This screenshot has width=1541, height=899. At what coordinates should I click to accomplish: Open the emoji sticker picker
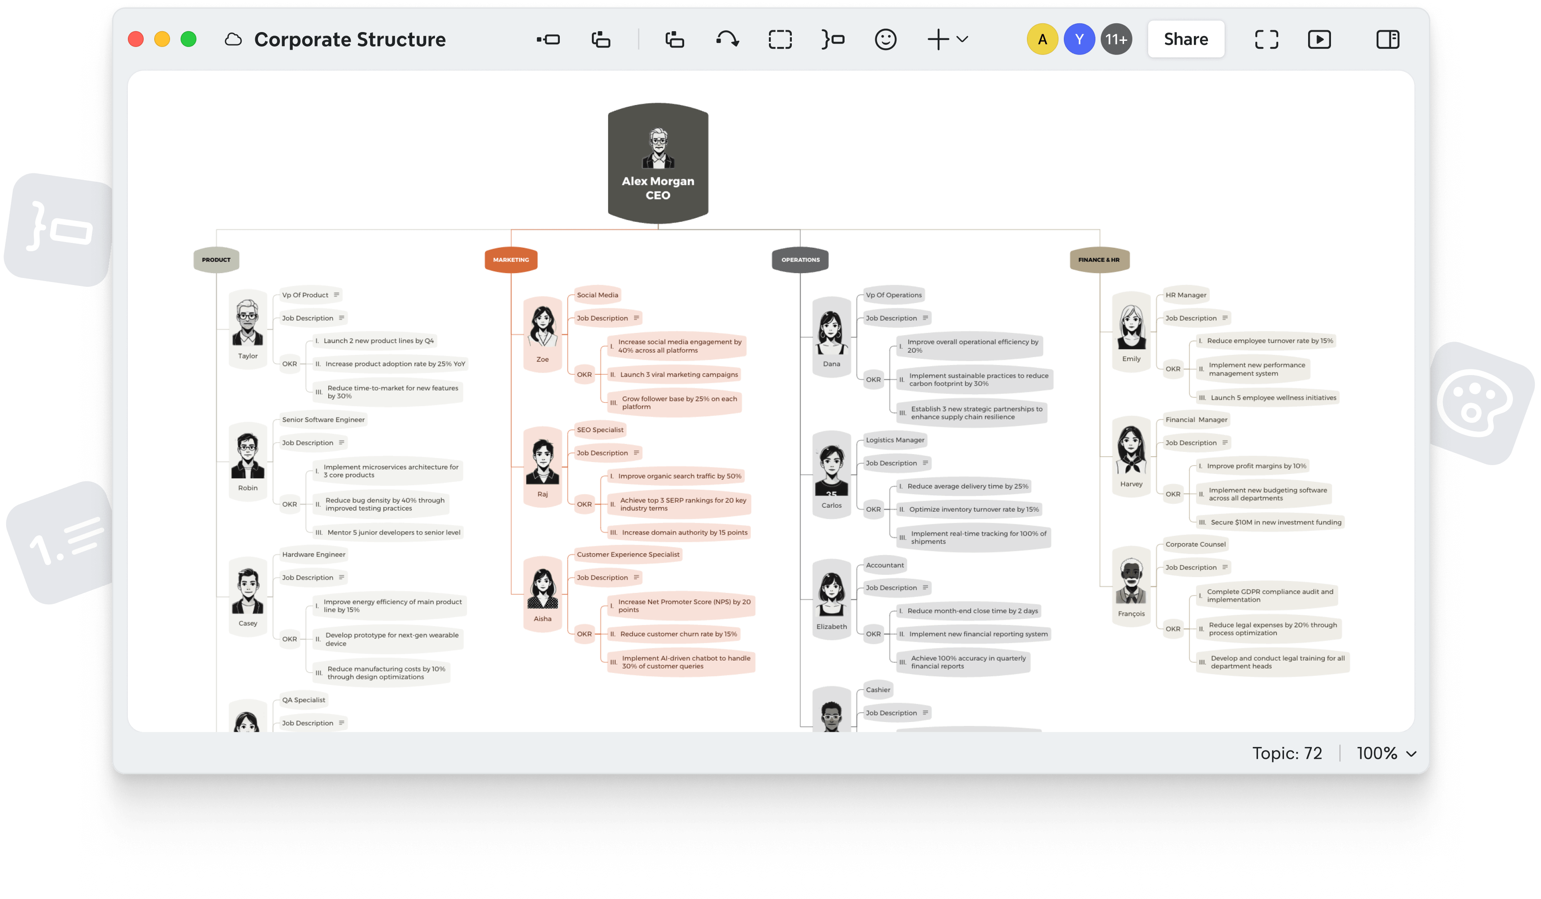[885, 39]
